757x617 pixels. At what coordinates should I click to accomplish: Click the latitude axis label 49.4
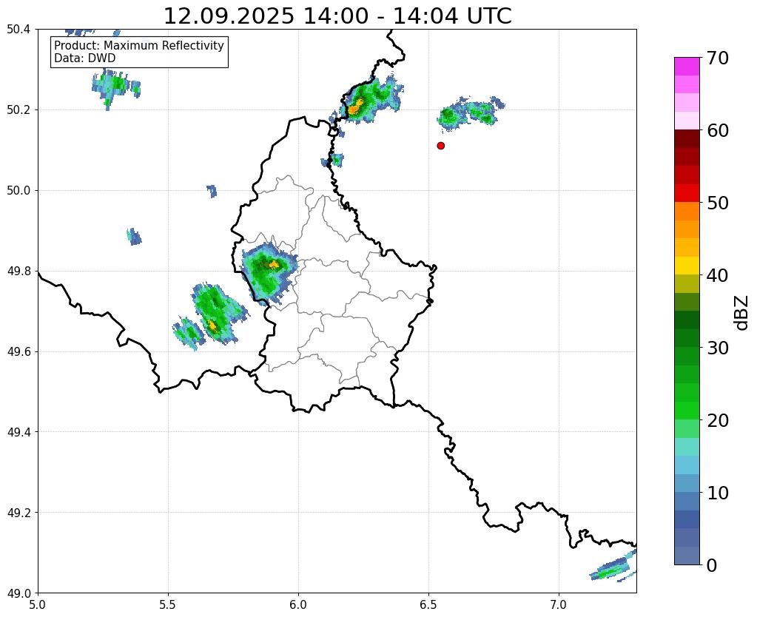click(x=18, y=432)
